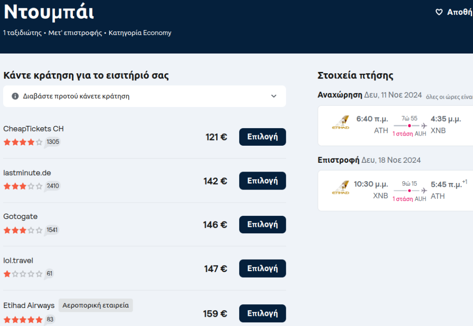
Task: Click the 'Αποθή' save button
Action: click(454, 12)
